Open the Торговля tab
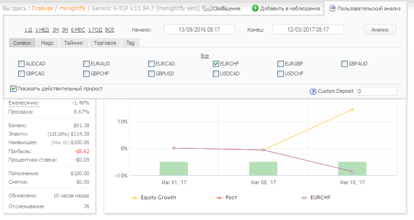The image size is (414, 220). coord(105,43)
